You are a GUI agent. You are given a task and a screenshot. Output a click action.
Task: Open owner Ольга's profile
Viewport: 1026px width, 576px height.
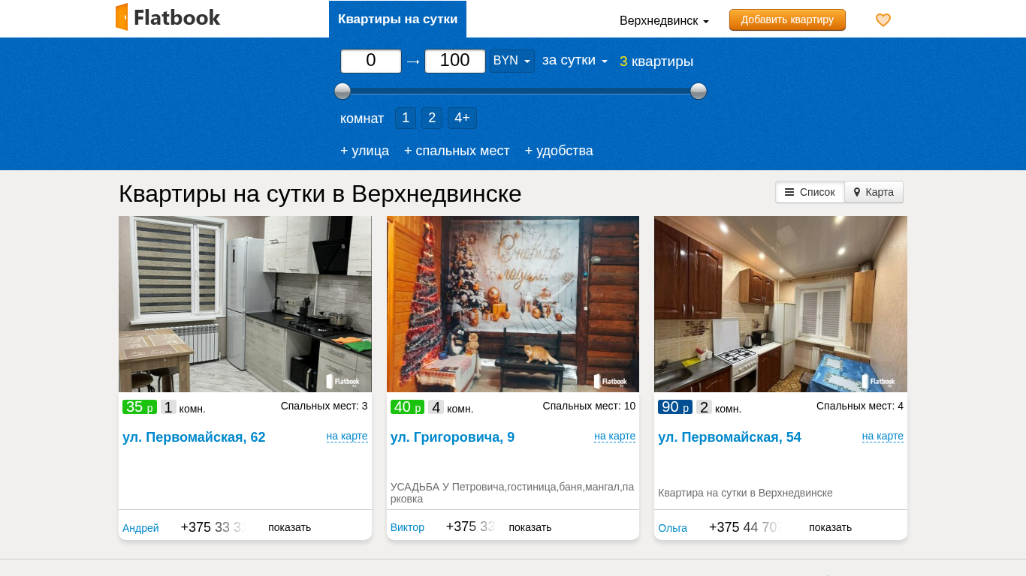pos(672,528)
